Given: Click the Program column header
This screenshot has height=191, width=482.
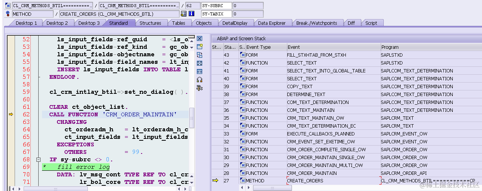Looking at the screenshot, I should tap(431, 47).
